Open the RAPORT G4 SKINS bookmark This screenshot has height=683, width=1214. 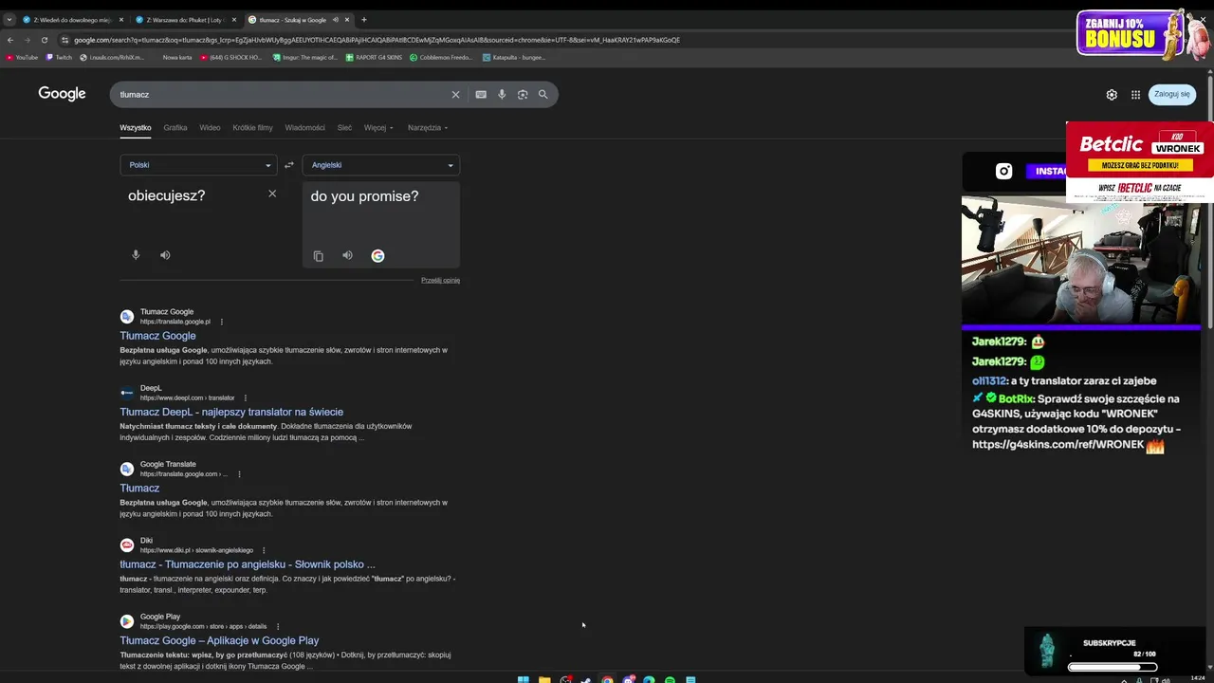374,57
